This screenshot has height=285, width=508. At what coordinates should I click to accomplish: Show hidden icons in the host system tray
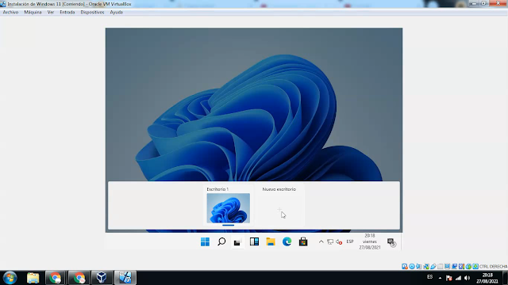pos(440,278)
